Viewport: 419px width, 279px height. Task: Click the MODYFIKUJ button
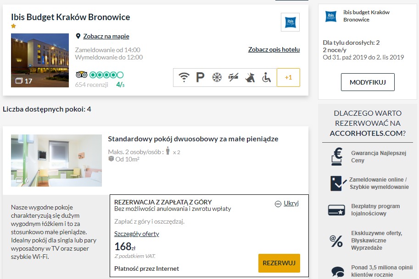368,82
